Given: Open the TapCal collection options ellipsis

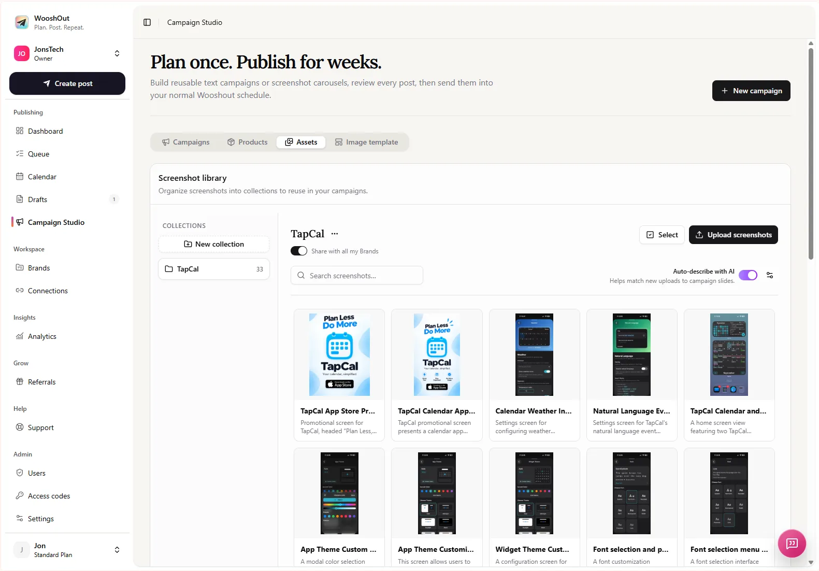Looking at the screenshot, I should (x=335, y=234).
